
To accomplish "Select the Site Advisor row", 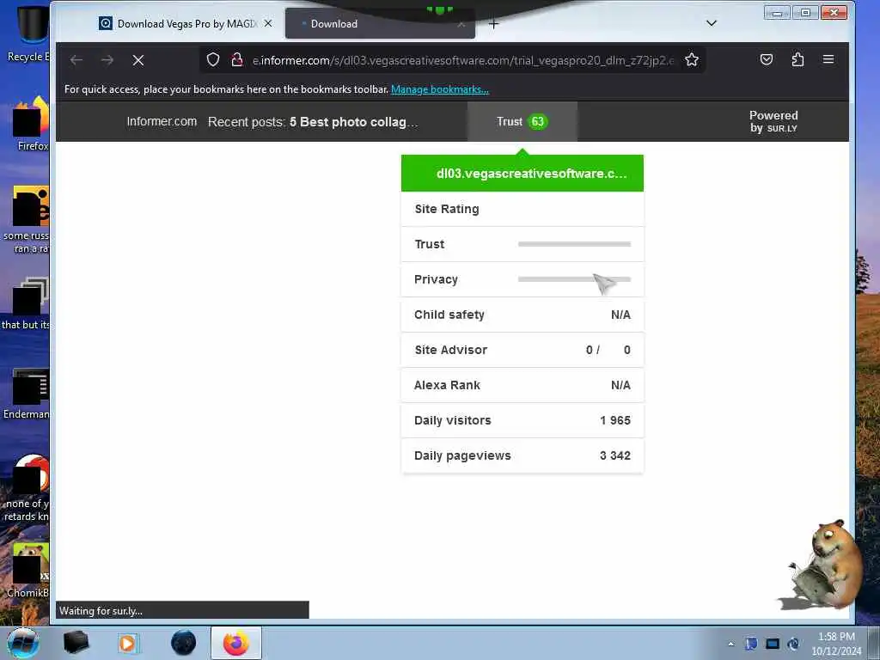I will [x=522, y=350].
